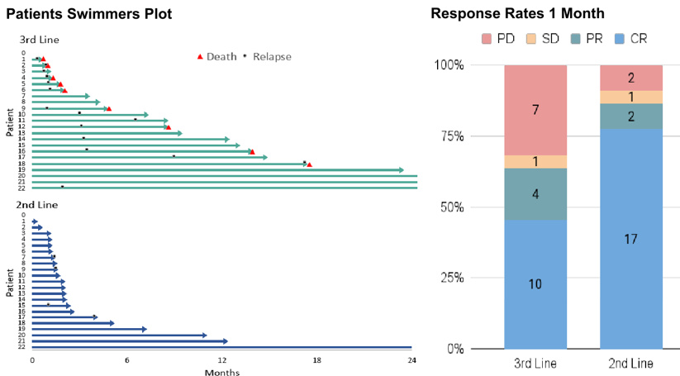Click the arrowhead ending 3rd Line patient 19's bar
This screenshot has width=680, height=376.
tap(401, 170)
